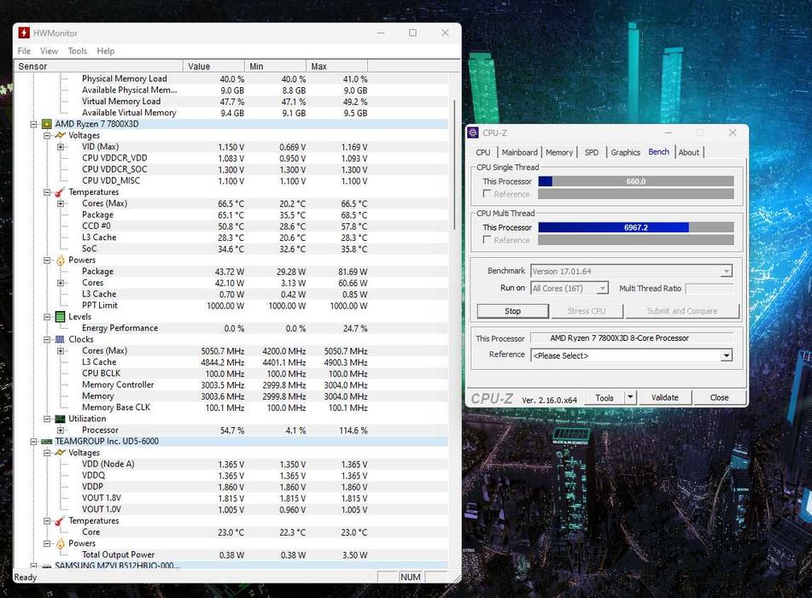Expand the Utilization Processor row
812x598 pixels.
click(x=61, y=430)
